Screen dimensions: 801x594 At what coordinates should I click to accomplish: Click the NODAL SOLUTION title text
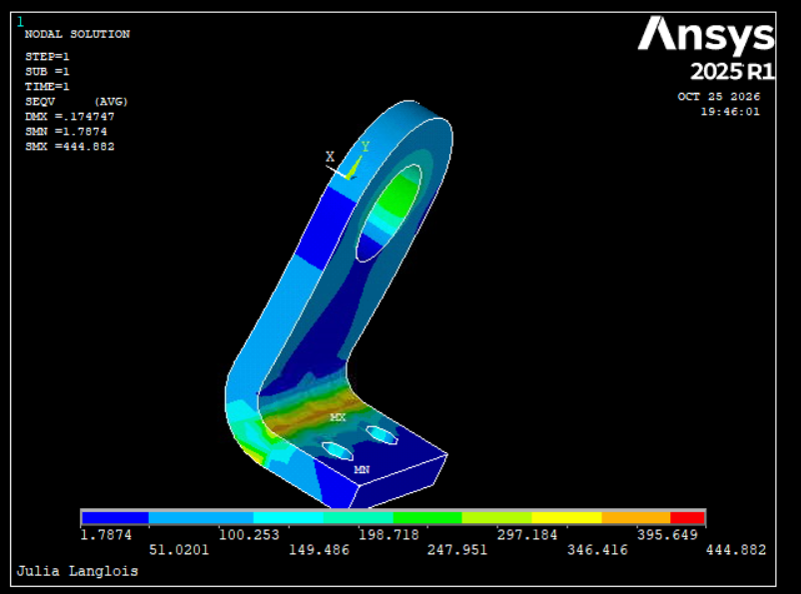coord(77,34)
